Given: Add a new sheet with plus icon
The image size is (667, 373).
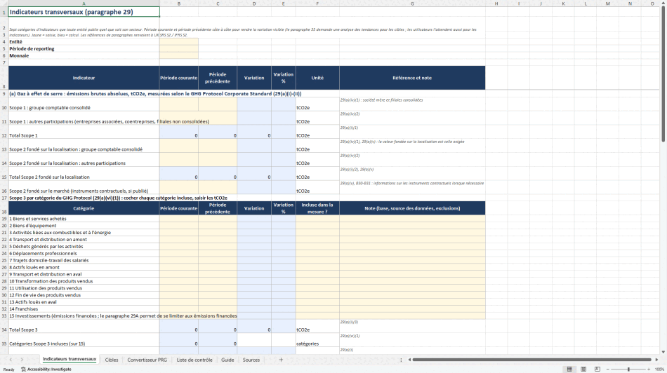Looking at the screenshot, I should tap(281, 360).
